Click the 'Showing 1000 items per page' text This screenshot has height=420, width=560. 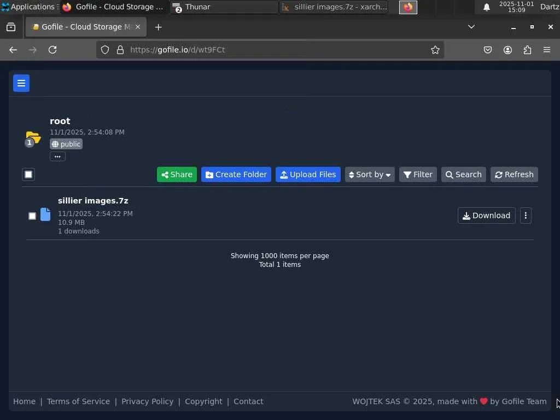279,256
